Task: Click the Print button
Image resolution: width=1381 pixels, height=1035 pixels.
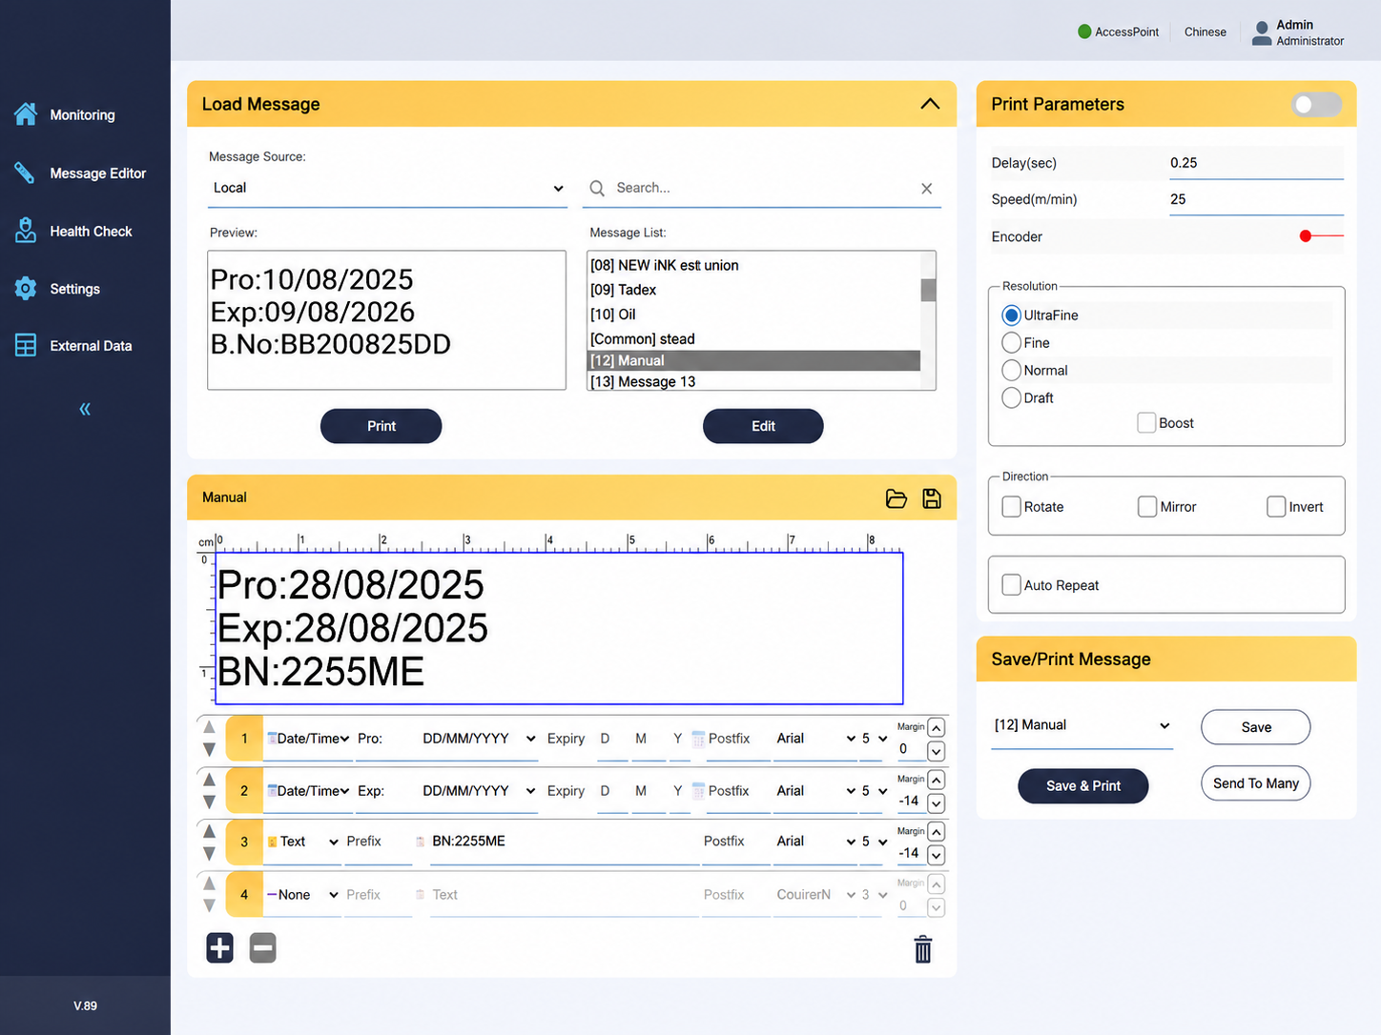Action: point(381,426)
